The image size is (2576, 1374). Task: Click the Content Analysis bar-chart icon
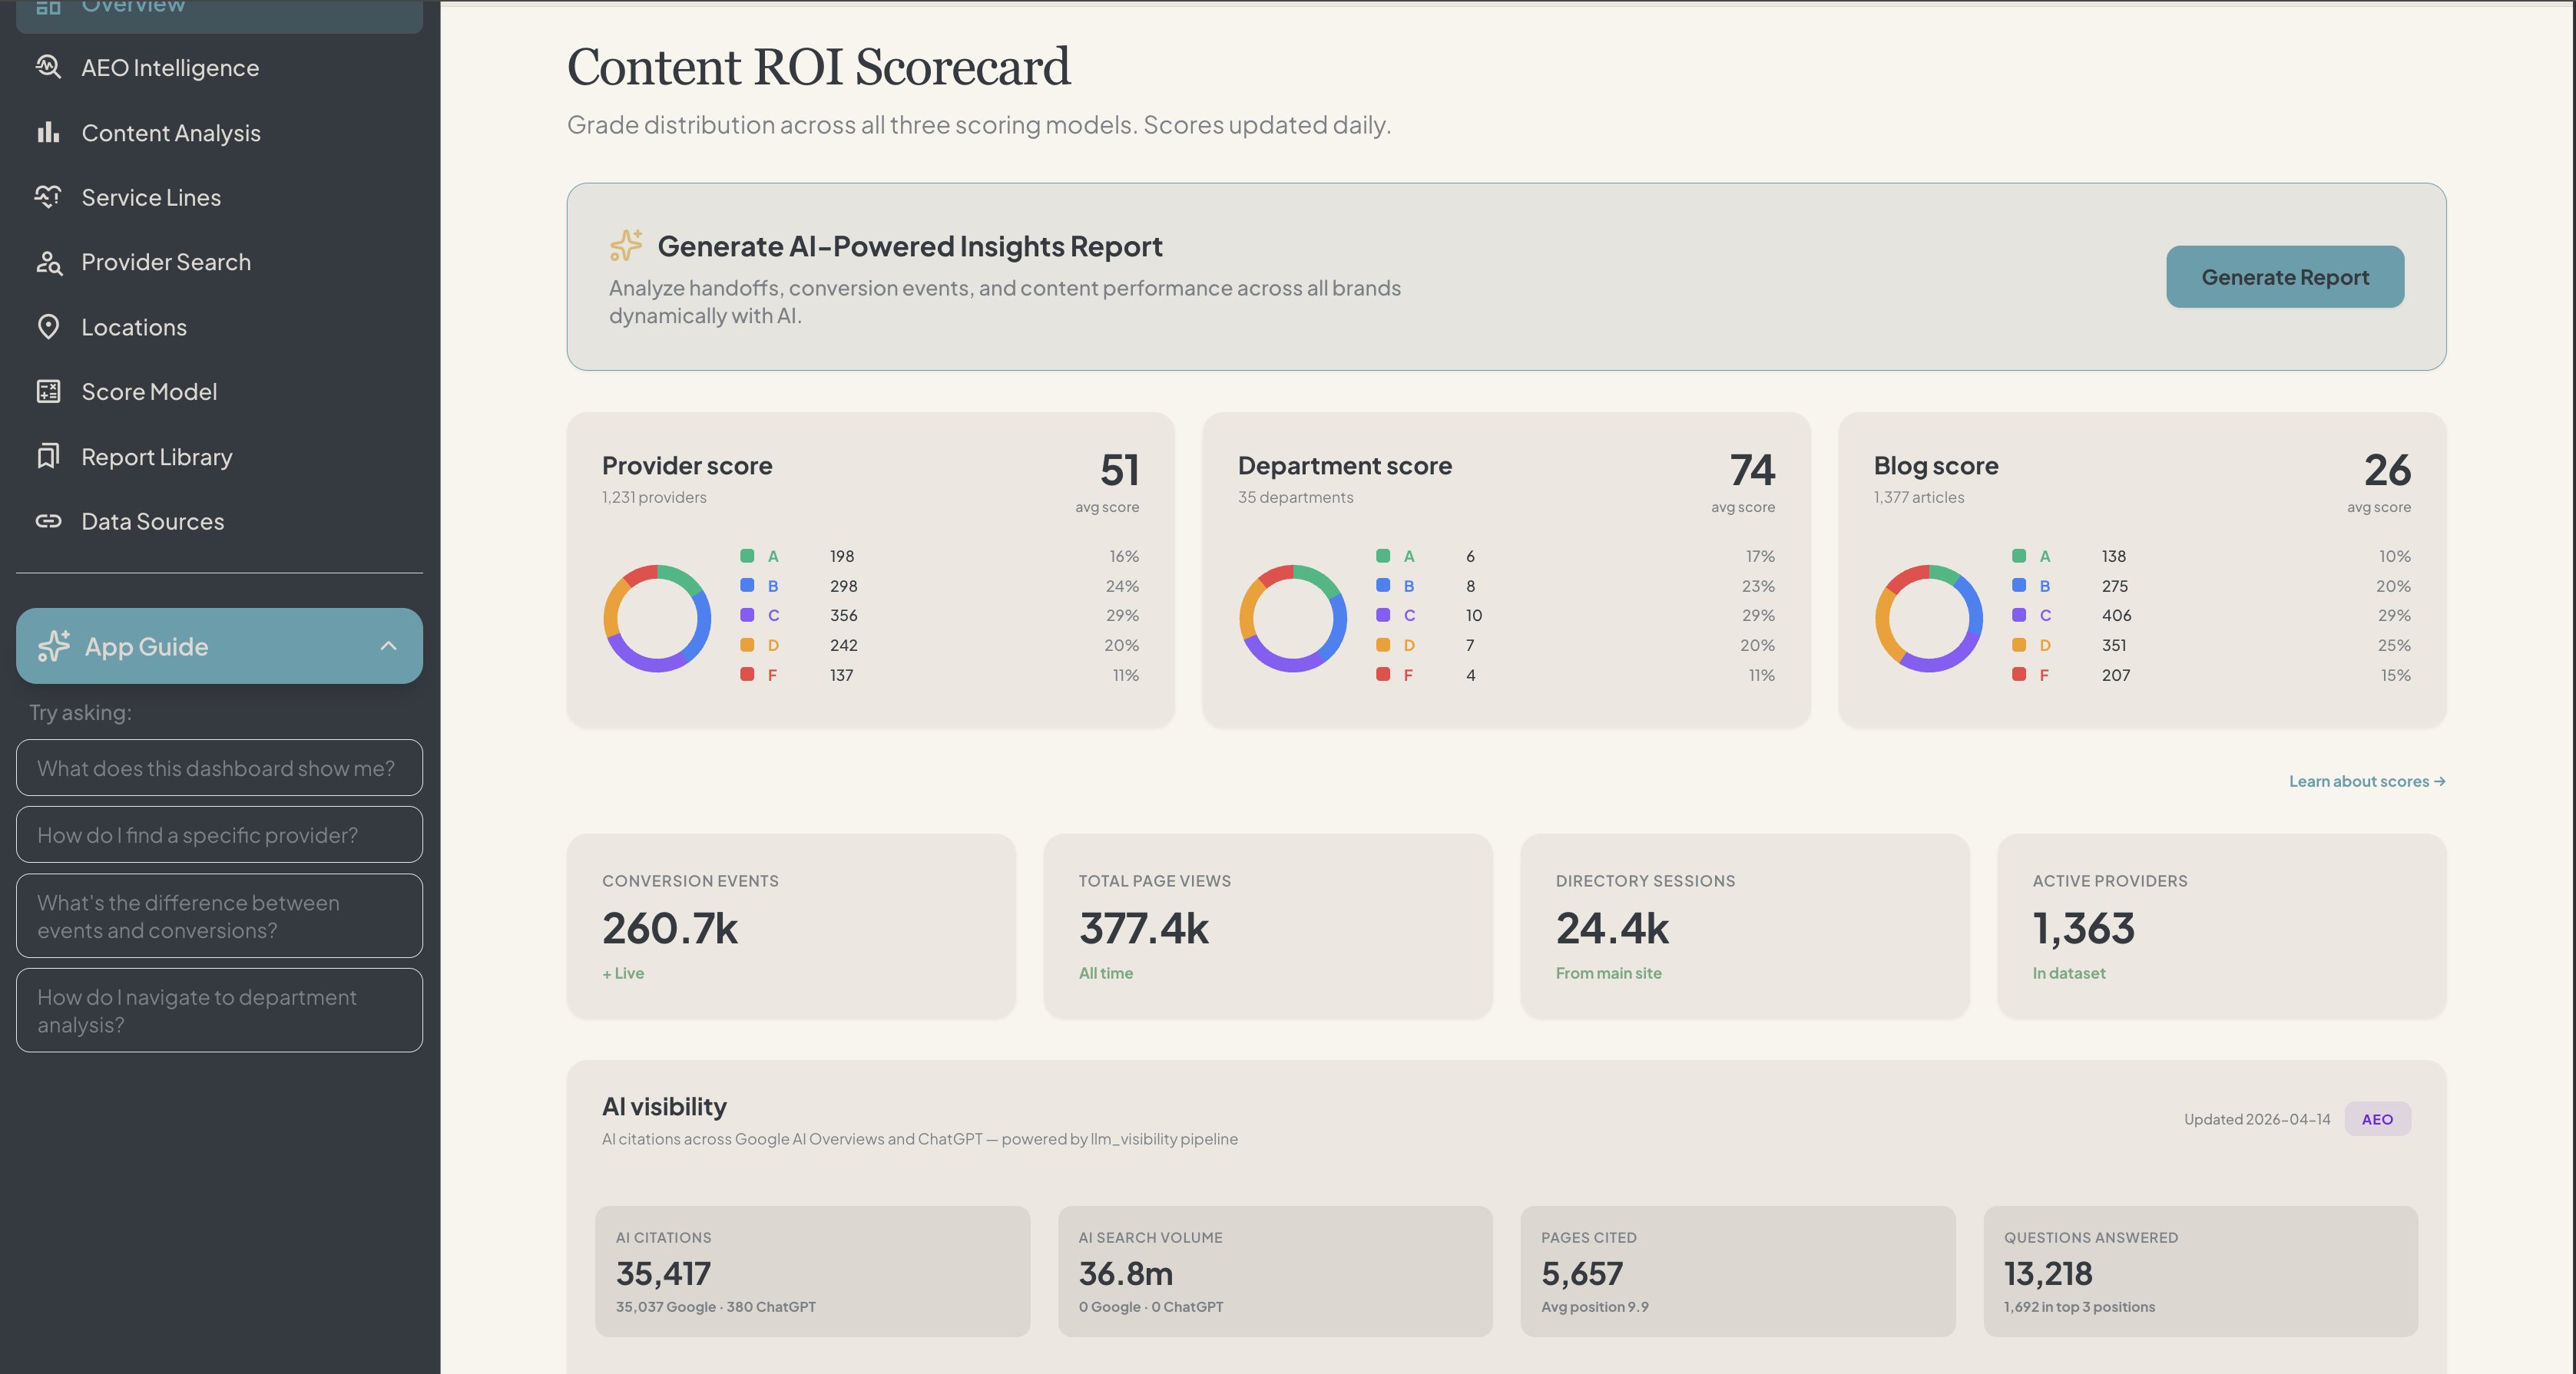tap(48, 132)
